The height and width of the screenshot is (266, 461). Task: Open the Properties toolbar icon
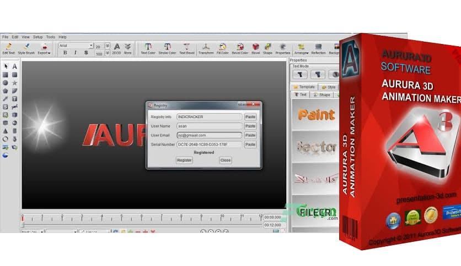click(282, 48)
